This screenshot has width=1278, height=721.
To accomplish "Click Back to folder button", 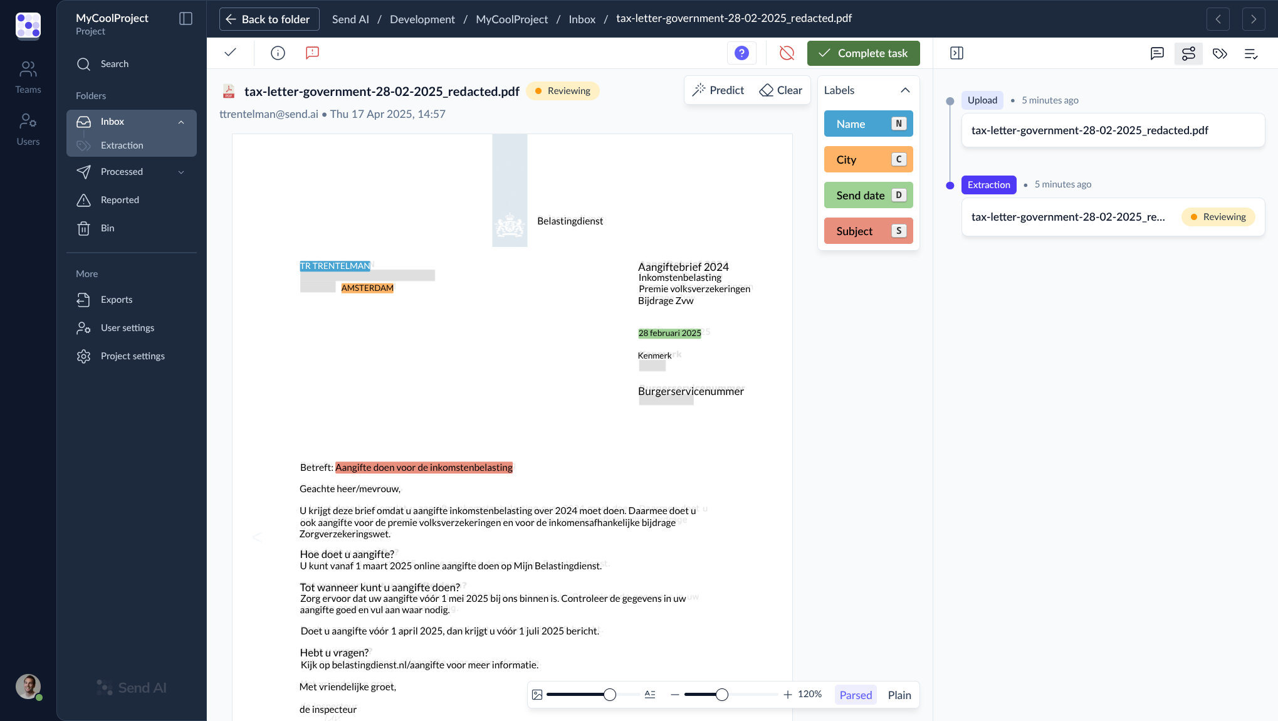I will tap(269, 19).
